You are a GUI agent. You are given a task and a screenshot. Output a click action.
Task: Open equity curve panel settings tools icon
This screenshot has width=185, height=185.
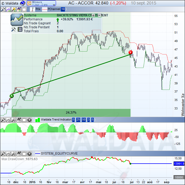click(x=3, y=154)
